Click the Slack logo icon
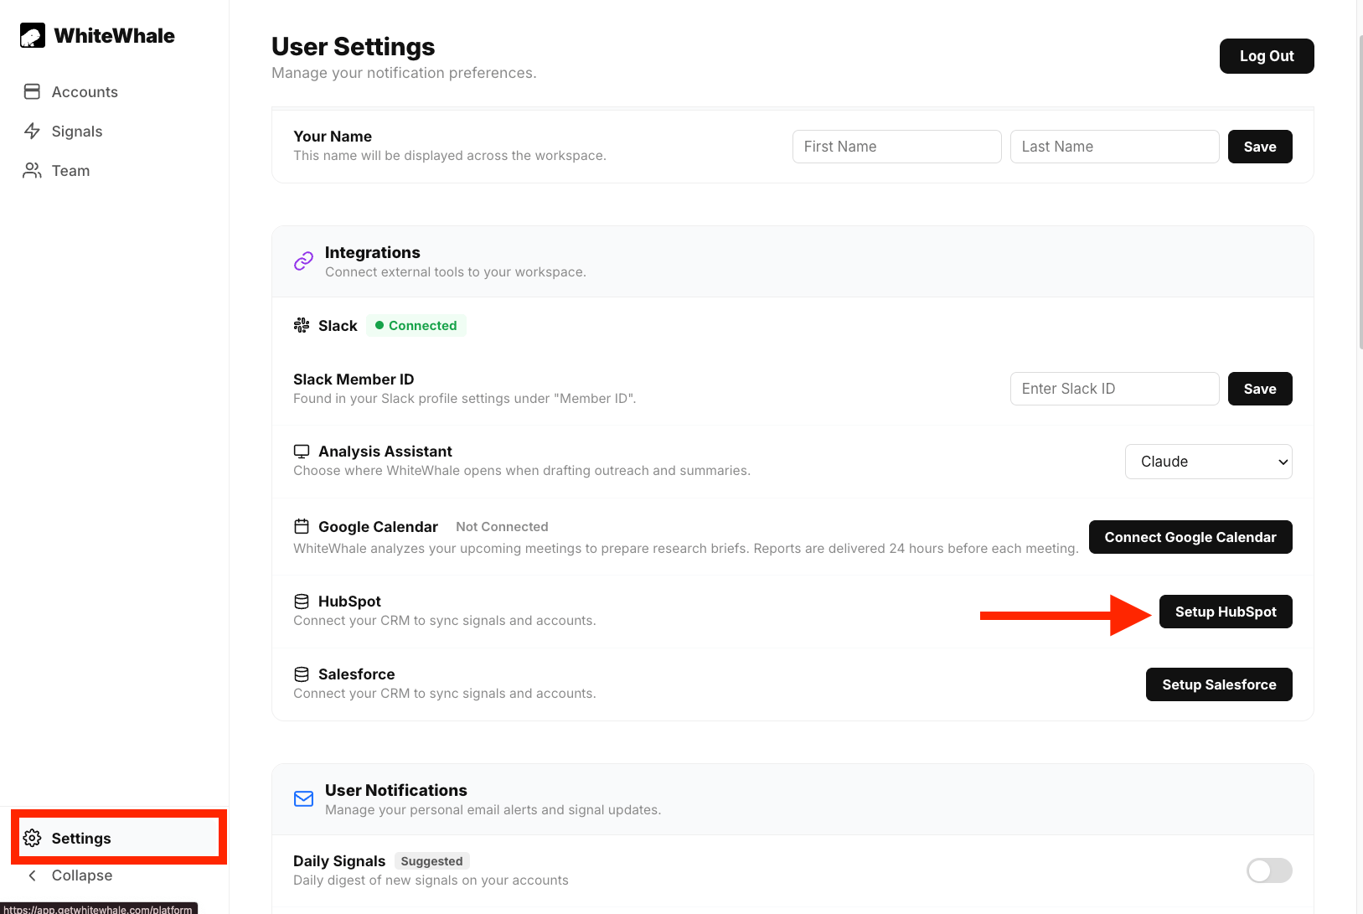The image size is (1363, 914). [x=302, y=325]
